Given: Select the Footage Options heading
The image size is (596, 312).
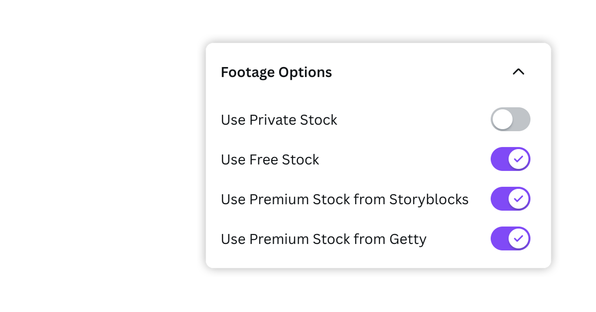Looking at the screenshot, I should click(276, 72).
